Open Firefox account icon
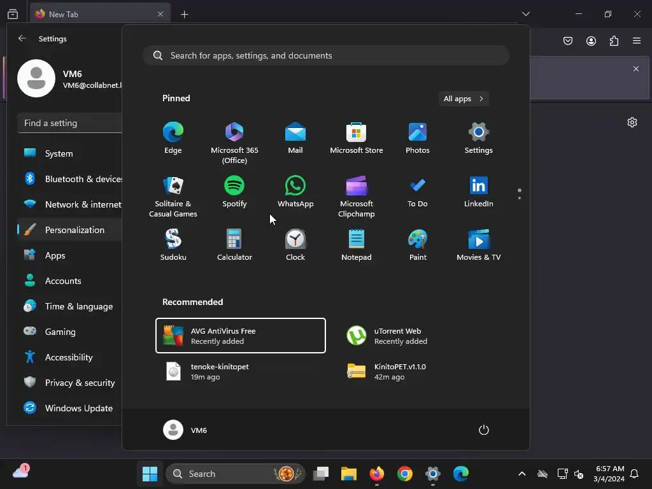This screenshot has height=489, width=652. coord(591,41)
